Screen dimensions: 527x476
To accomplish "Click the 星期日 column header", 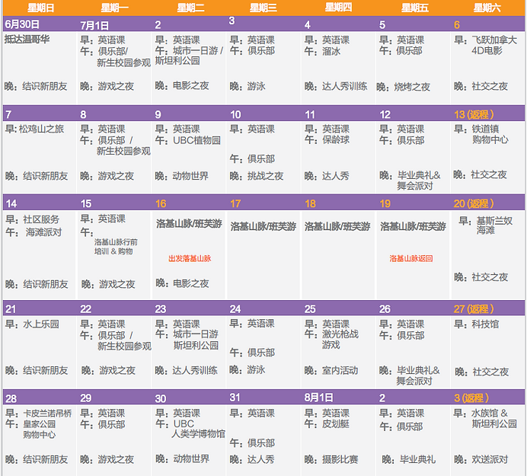I will [x=40, y=8].
